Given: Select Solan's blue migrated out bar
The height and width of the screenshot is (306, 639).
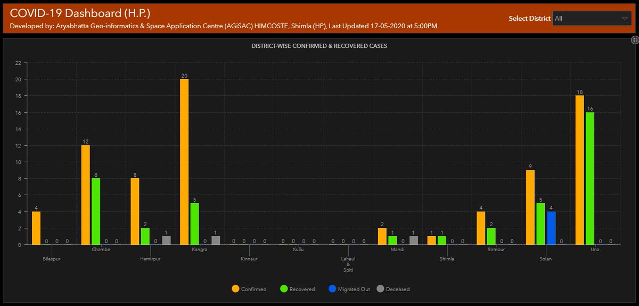Looking at the screenshot, I should tap(552, 228).
